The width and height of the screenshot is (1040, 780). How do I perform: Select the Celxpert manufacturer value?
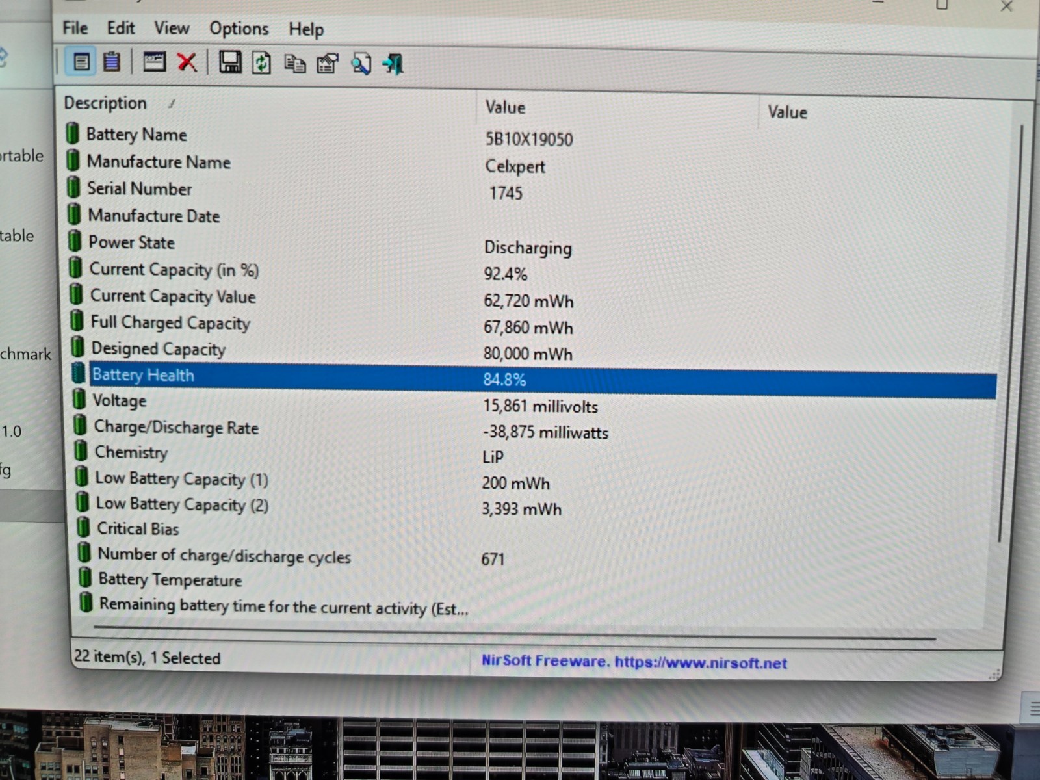[515, 166]
